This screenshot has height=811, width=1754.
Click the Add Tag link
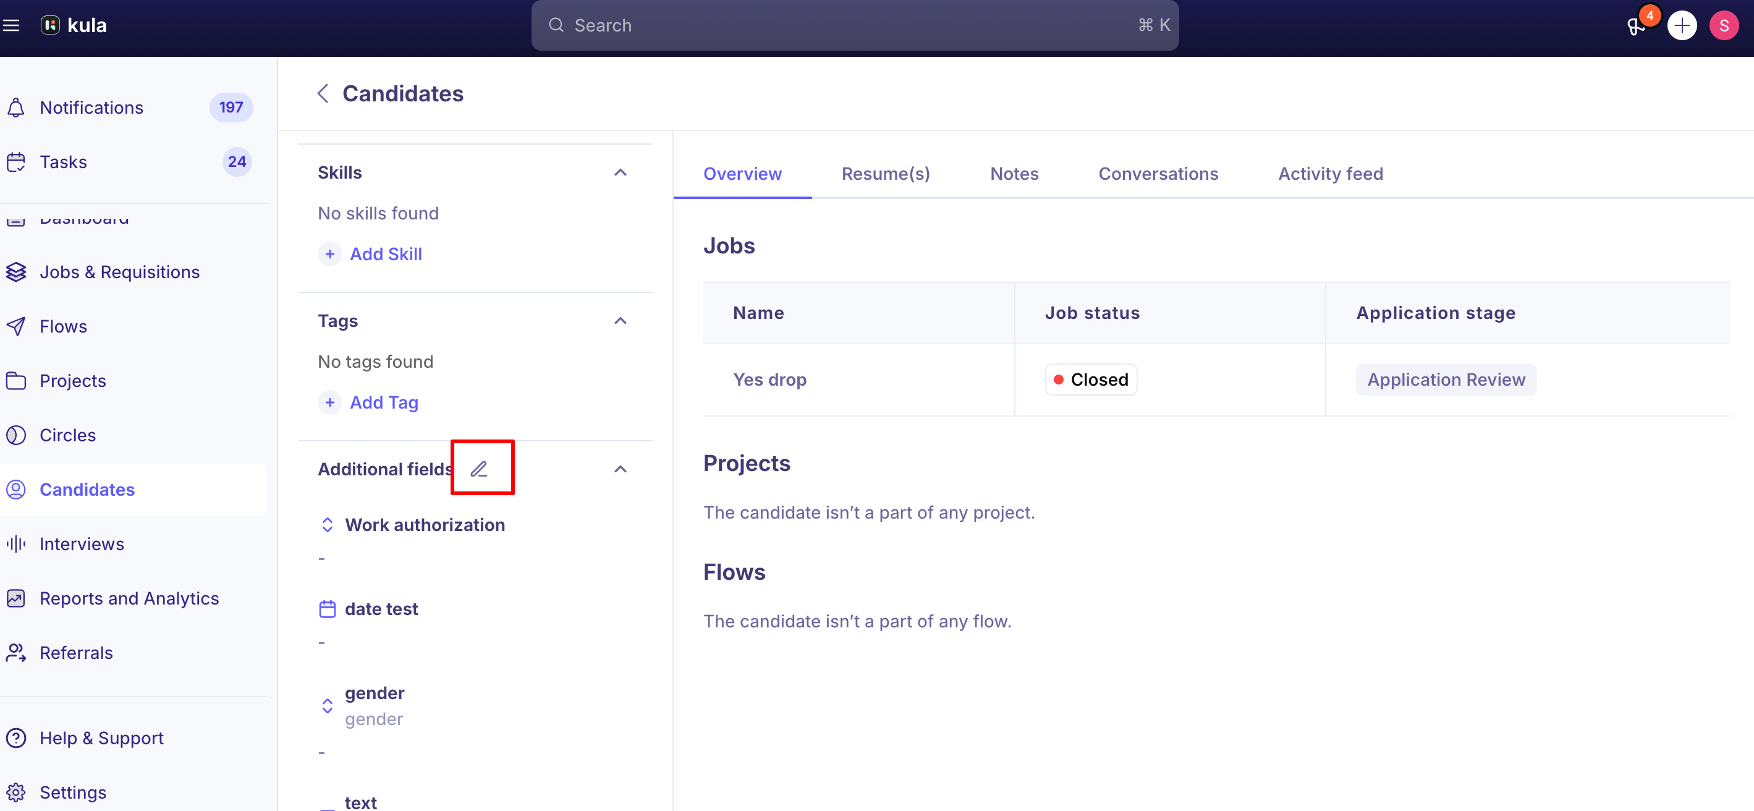[x=383, y=402]
